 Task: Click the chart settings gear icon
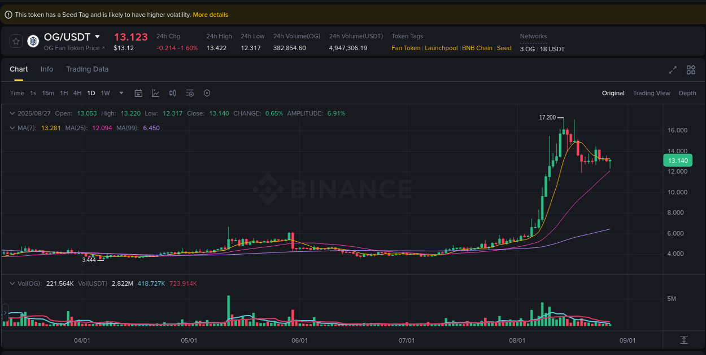coord(207,92)
